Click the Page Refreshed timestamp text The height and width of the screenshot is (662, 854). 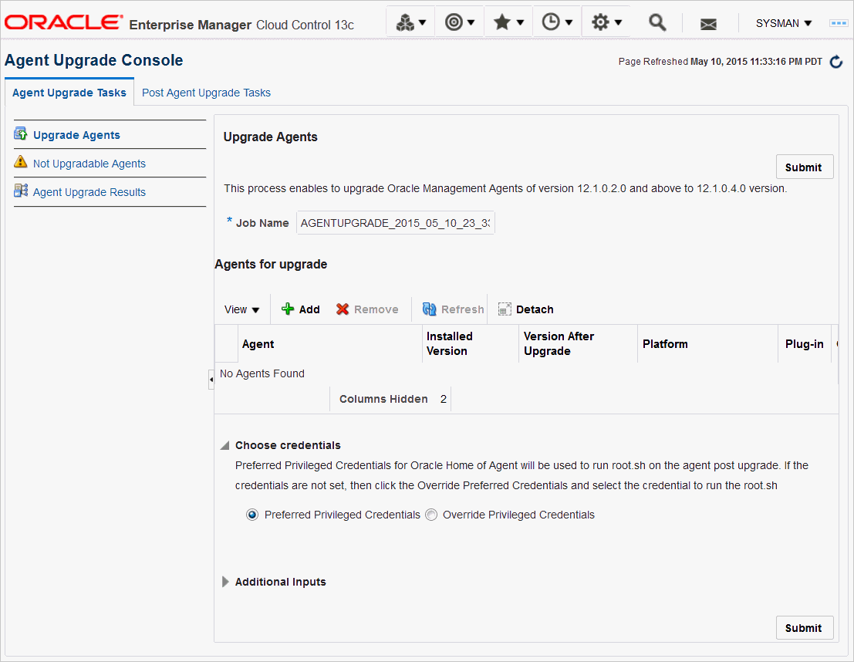(720, 62)
